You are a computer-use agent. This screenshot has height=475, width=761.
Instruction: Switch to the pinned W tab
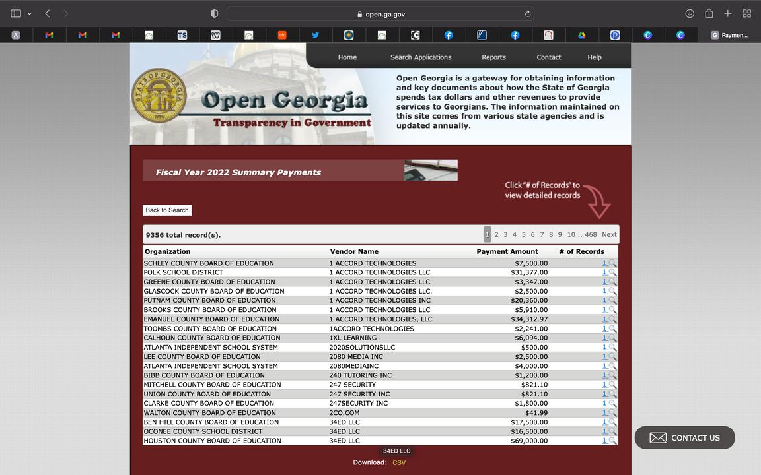point(215,35)
